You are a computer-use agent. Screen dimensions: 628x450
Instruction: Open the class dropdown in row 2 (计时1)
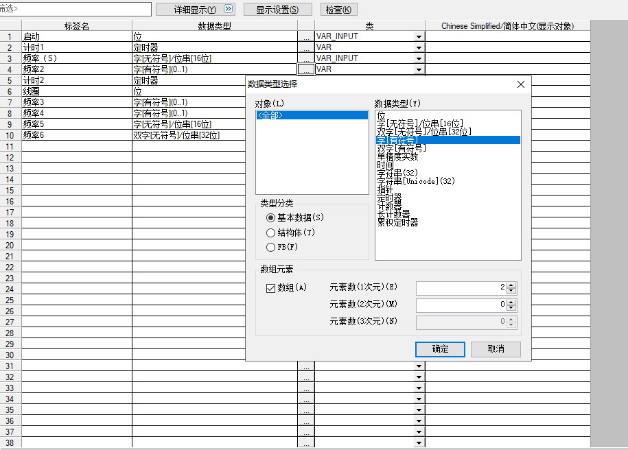[418, 47]
